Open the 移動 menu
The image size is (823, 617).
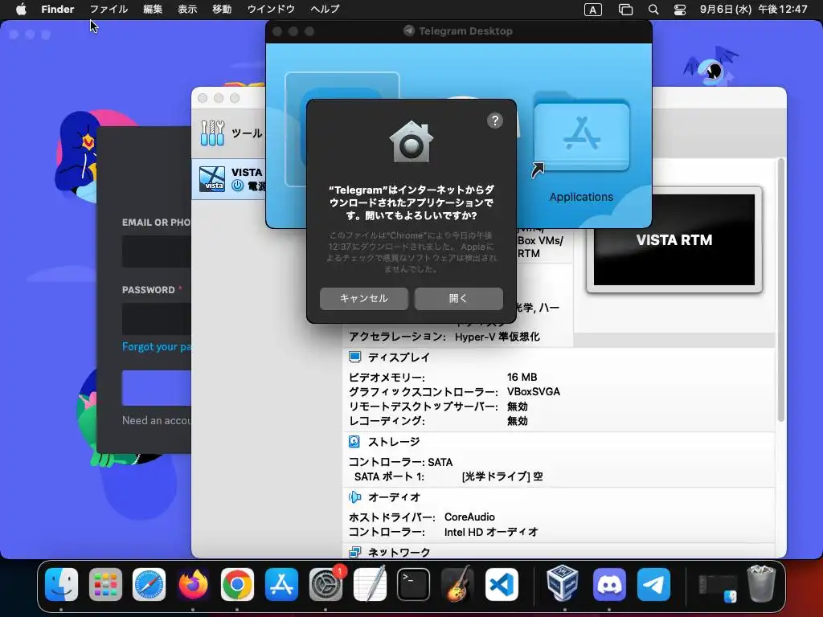point(222,9)
